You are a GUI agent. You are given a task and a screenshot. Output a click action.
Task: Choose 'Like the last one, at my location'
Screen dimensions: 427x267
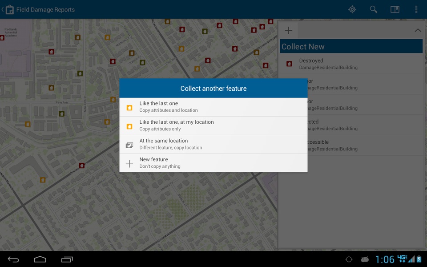tap(213, 126)
